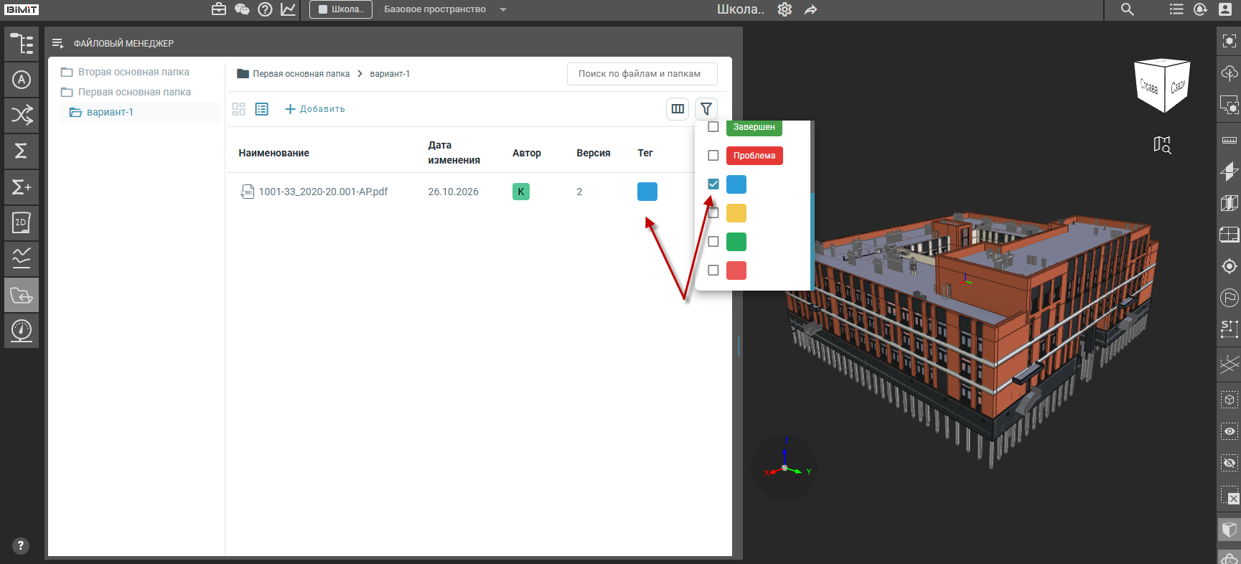Open the table columns settings icon
The width and height of the screenshot is (1241, 564).
coord(678,109)
